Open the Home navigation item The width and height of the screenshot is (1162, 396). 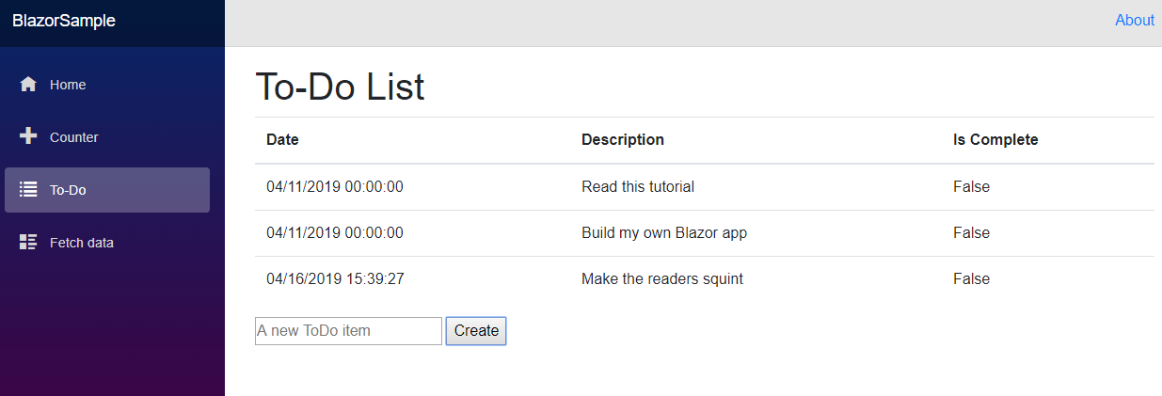(x=107, y=85)
